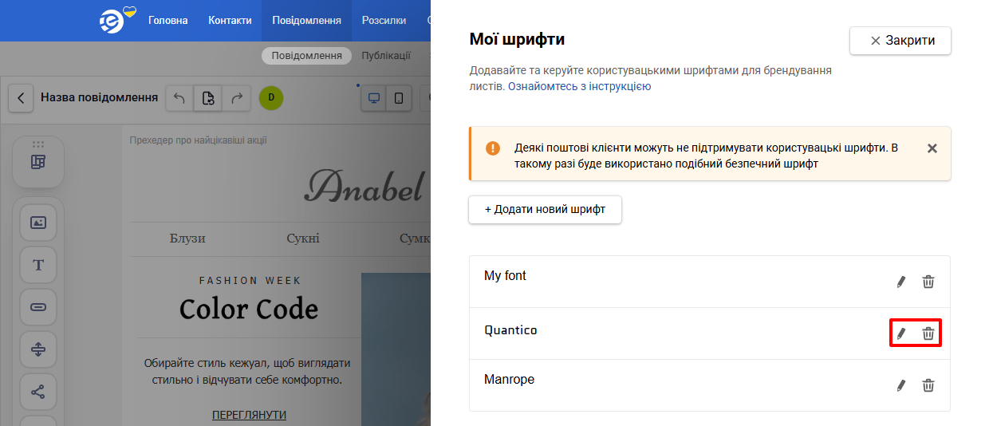Click the Блузи navigation item in email
Screen dimensions: 989x426
pyautogui.click(x=187, y=239)
